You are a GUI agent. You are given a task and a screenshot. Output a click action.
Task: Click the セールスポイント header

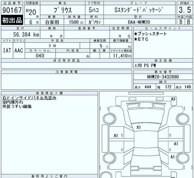click(163, 28)
